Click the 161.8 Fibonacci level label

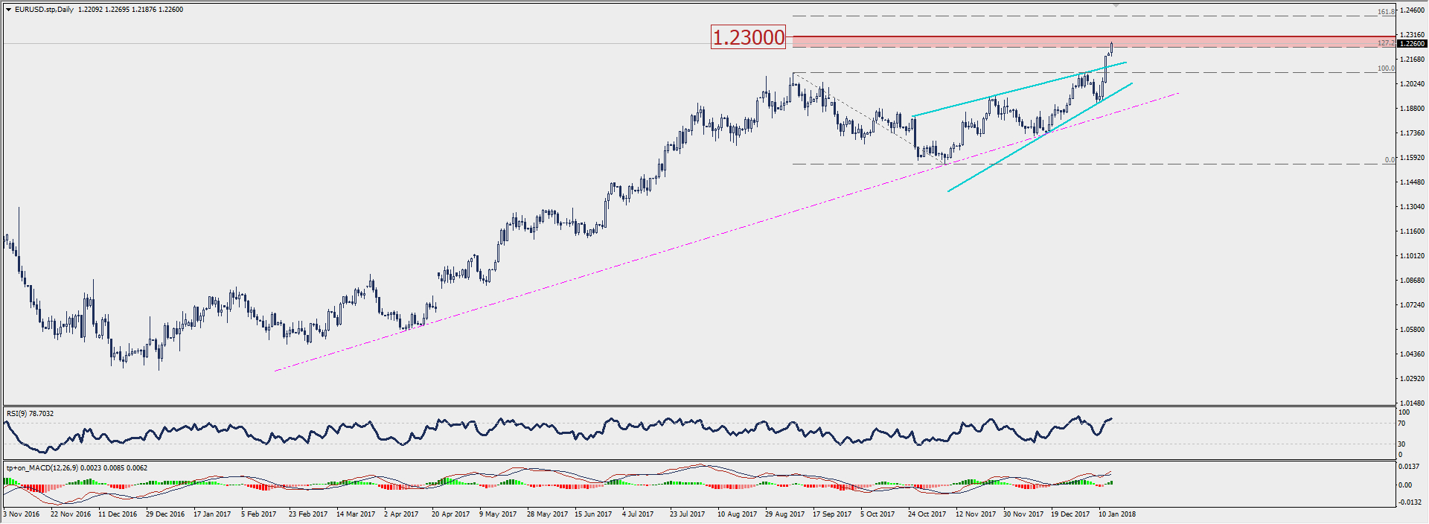[x=1386, y=12]
